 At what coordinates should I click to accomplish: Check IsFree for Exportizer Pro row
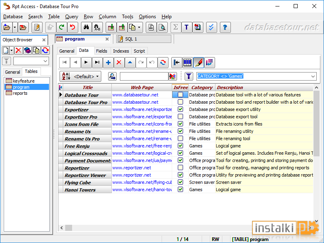point(180,117)
